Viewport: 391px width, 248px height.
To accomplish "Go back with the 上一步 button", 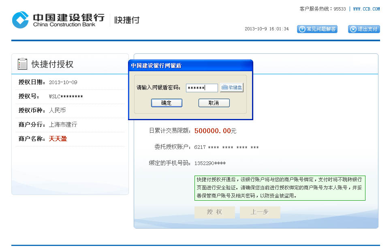I will tap(260, 212).
